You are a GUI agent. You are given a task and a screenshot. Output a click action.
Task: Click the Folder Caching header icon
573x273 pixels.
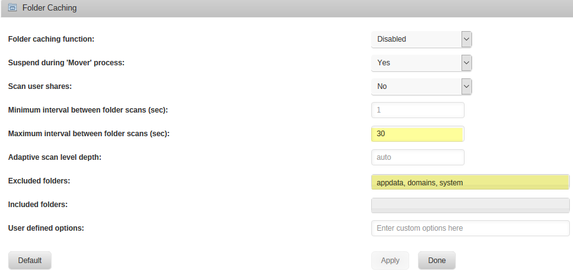click(12, 7)
